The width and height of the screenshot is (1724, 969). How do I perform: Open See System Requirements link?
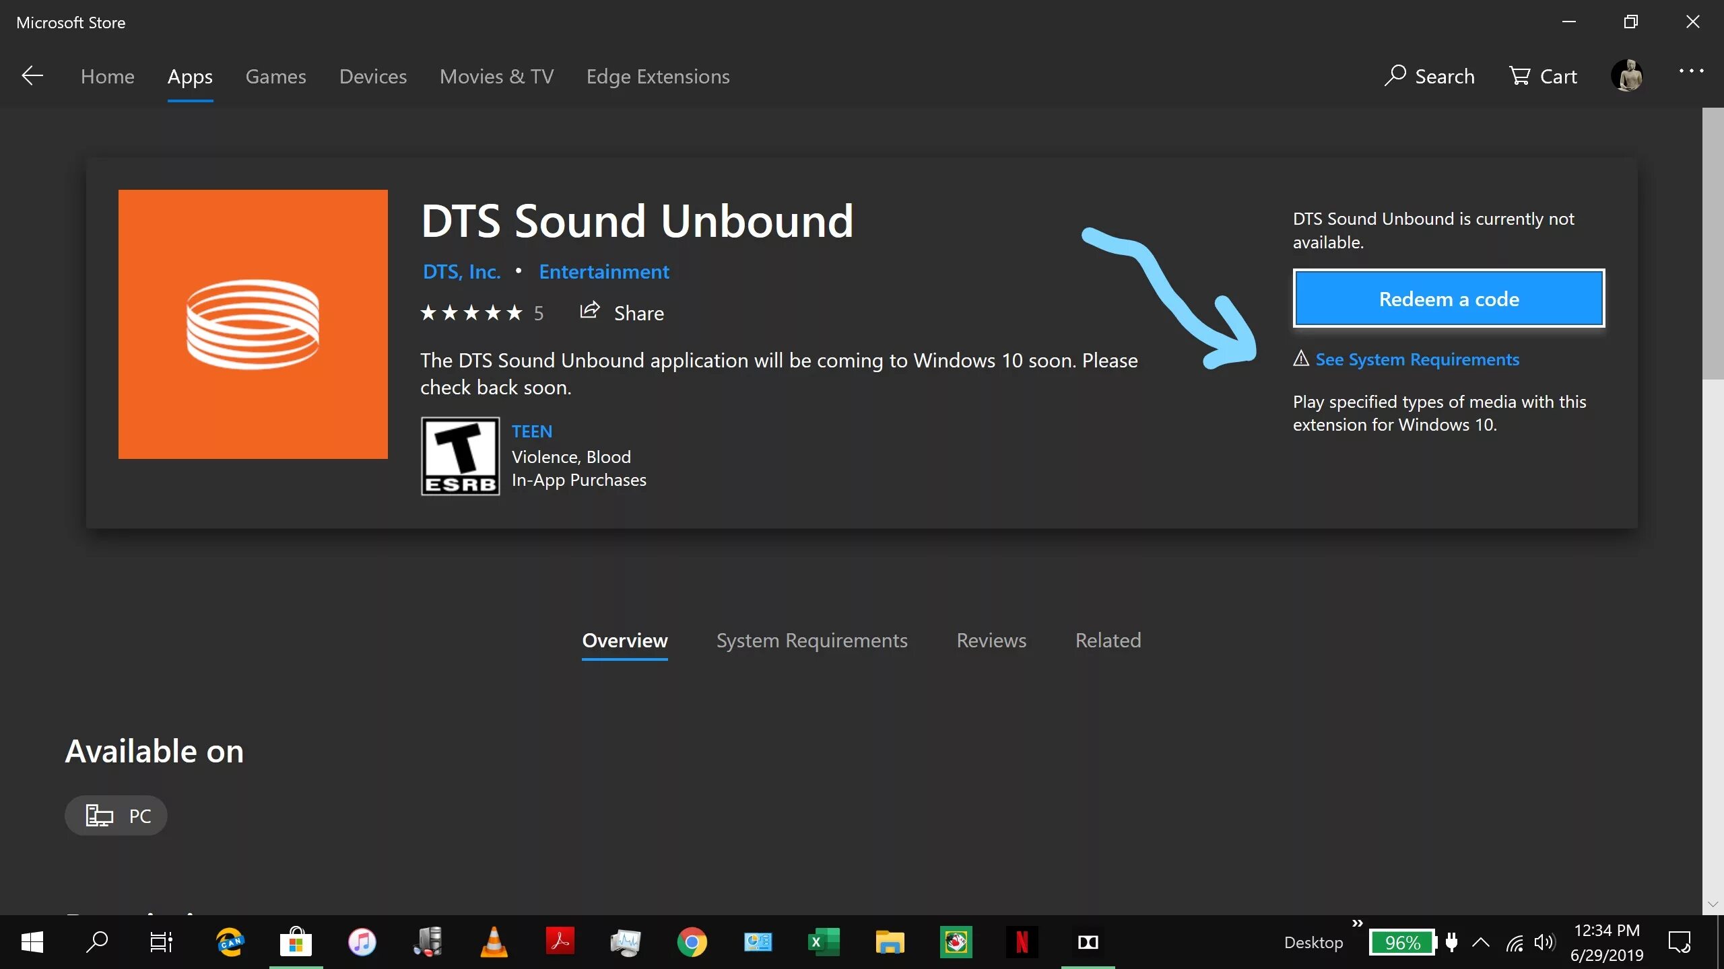click(1417, 359)
